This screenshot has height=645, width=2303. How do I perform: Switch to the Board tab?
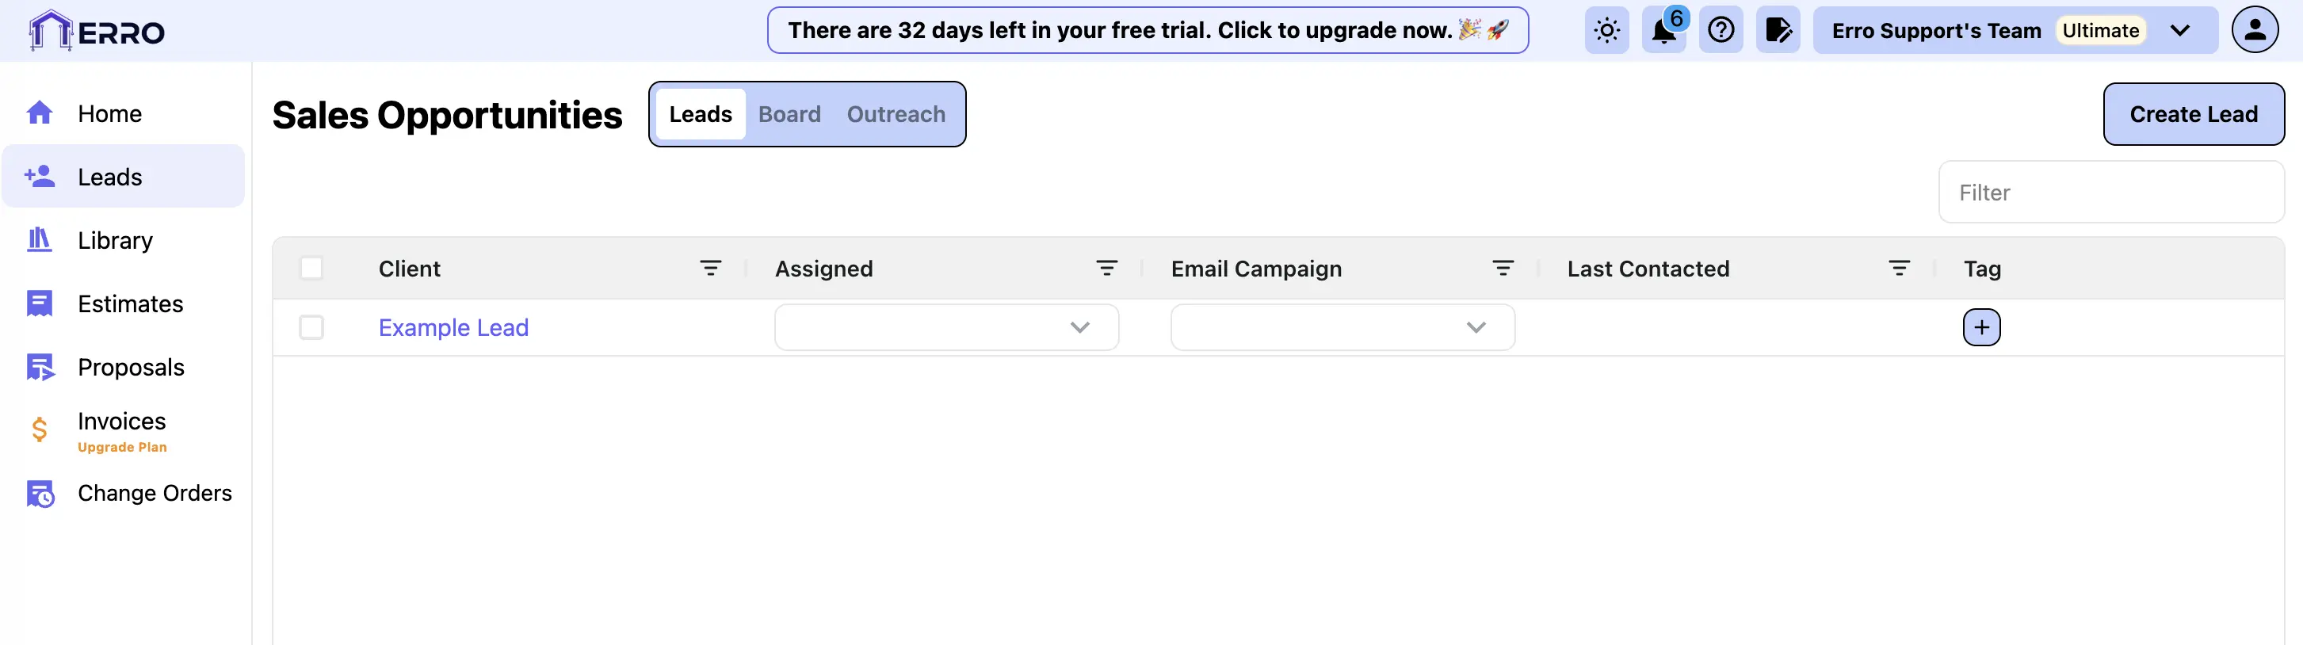[789, 114]
